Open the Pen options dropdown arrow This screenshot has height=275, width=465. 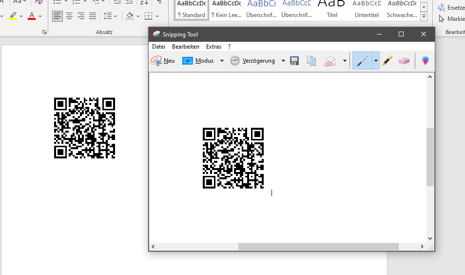pos(376,61)
